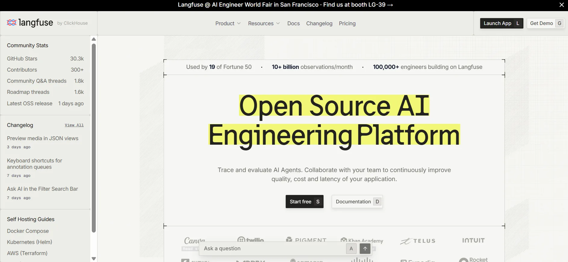The image size is (568, 262).
Task: Open the Documentation button
Action: tap(357, 202)
